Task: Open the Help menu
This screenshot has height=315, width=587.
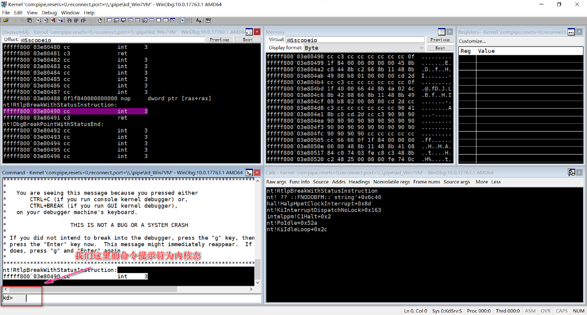Action: [89, 12]
